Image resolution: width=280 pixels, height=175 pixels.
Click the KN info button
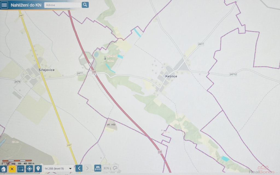tap(106, 168)
